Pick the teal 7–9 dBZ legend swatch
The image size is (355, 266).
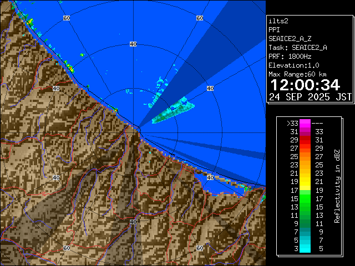pos(305,231)
